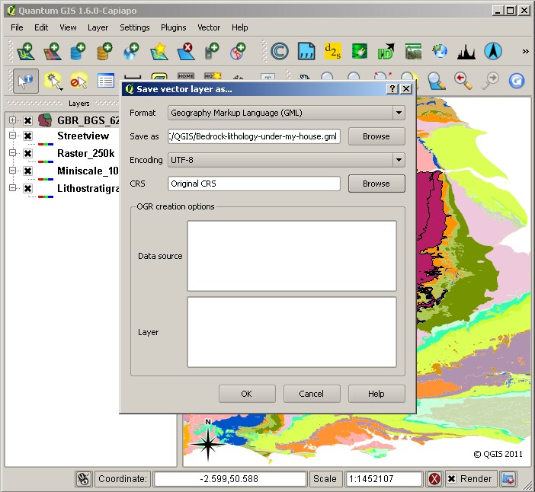The height and width of the screenshot is (492, 535).
Task: Open the north arrow plugin
Action: pyautogui.click(x=493, y=52)
